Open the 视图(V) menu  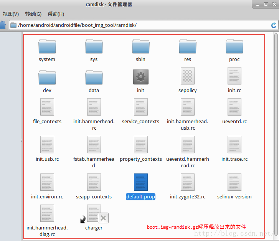point(11,14)
